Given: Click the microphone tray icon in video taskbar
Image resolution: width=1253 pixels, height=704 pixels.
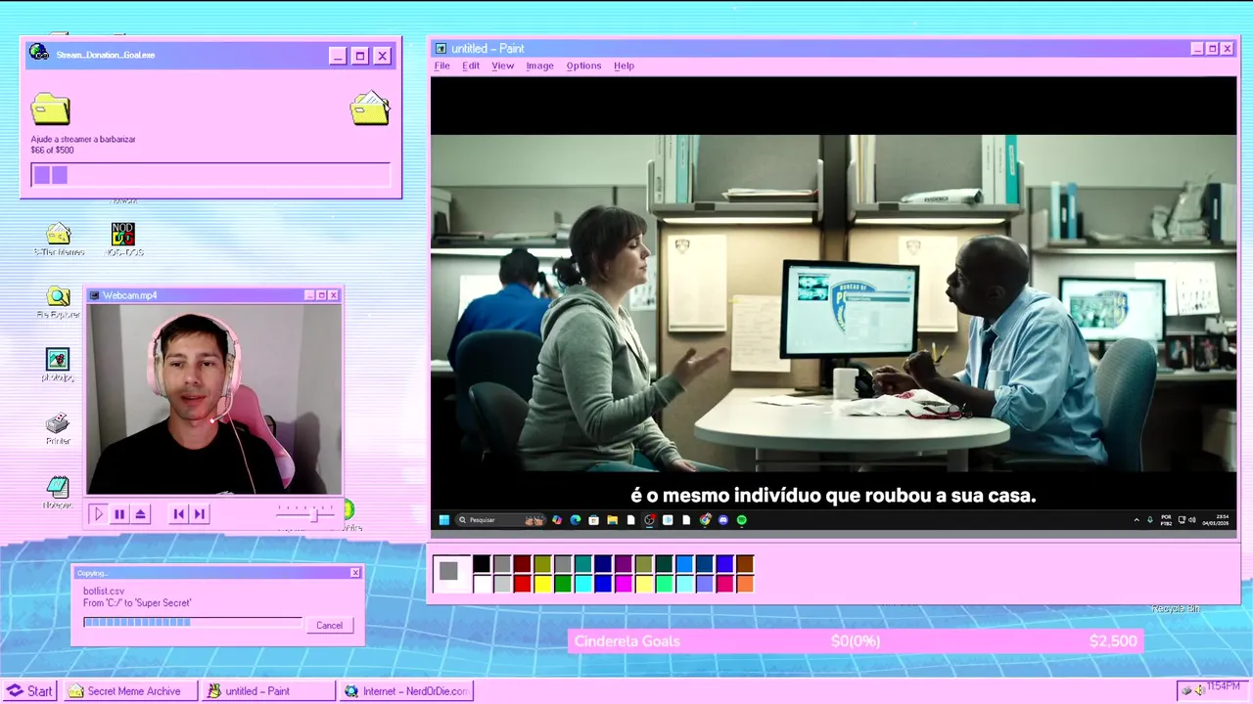Looking at the screenshot, I should coord(1150,520).
